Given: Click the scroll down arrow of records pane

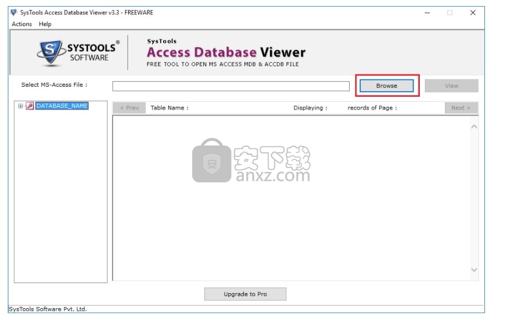Looking at the screenshot, I should click(474, 270).
